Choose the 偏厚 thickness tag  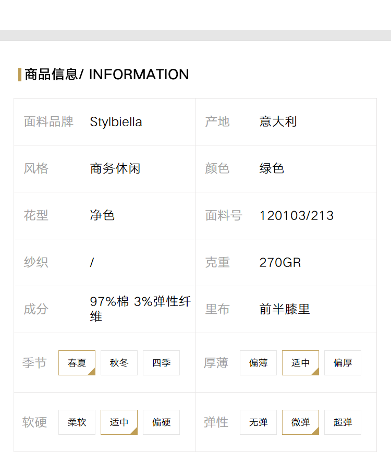[343, 363]
